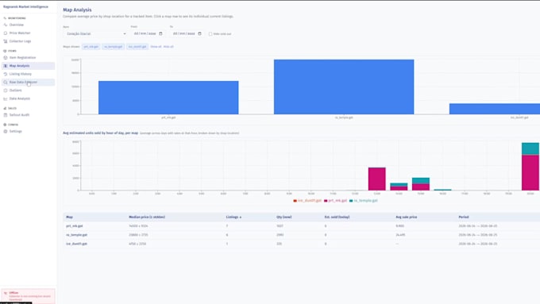The width and height of the screenshot is (540, 304).
Task: Click the ice_dun01.gat legend color swatch
Action: (x=295, y=201)
